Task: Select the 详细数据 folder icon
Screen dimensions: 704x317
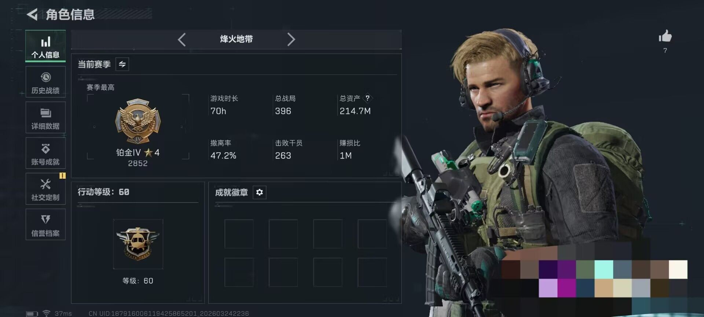Action: click(x=45, y=113)
